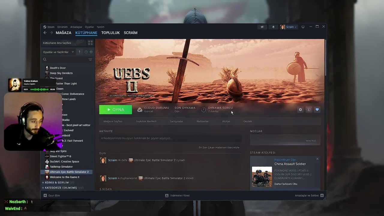Click the cloud status icon
384x216 pixels.
[140, 110]
